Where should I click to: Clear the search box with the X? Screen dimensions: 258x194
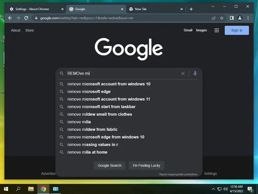(183, 74)
